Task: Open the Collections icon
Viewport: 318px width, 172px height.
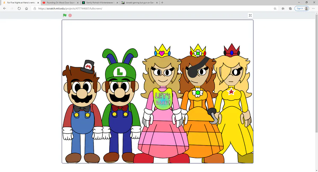Action: pos(290,8)
